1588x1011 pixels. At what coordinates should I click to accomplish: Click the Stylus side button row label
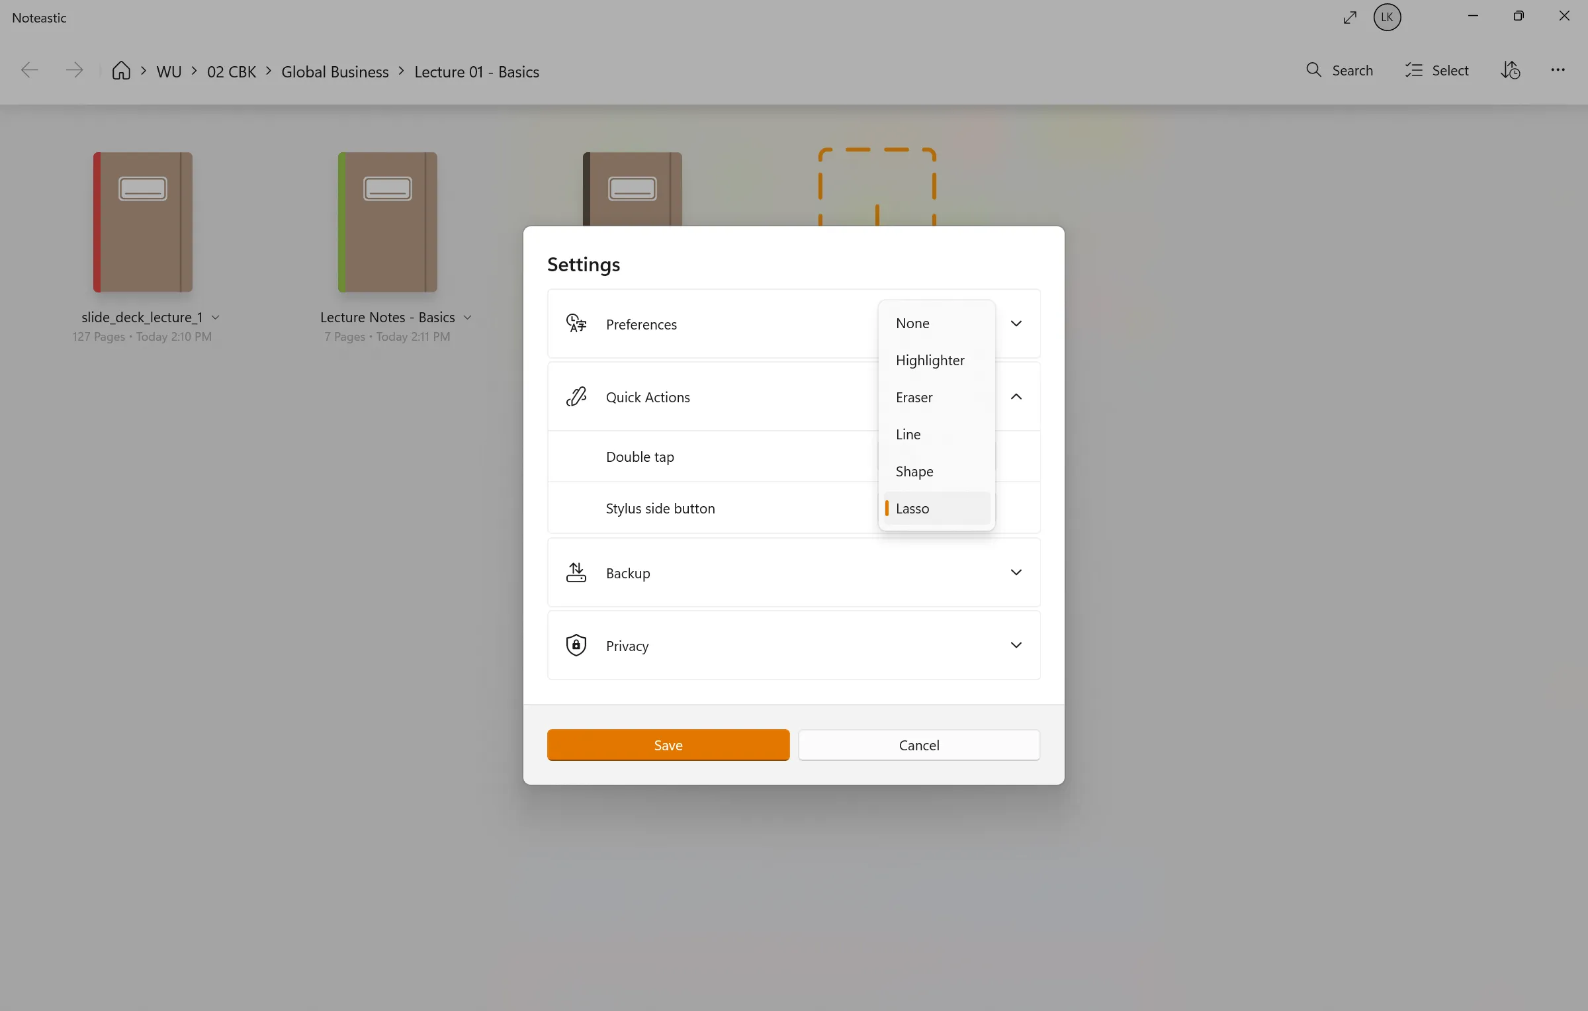(660, 508)
